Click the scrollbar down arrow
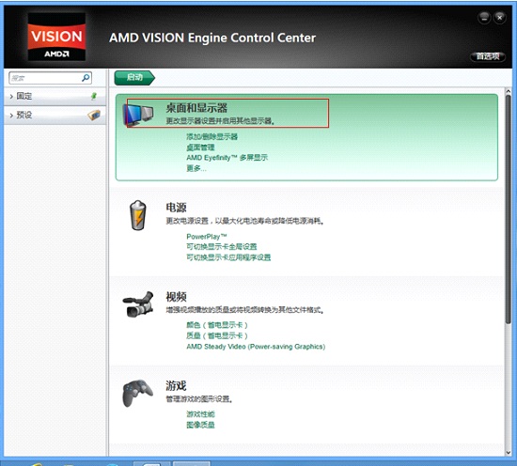517x466 pixels. [509, 453]
